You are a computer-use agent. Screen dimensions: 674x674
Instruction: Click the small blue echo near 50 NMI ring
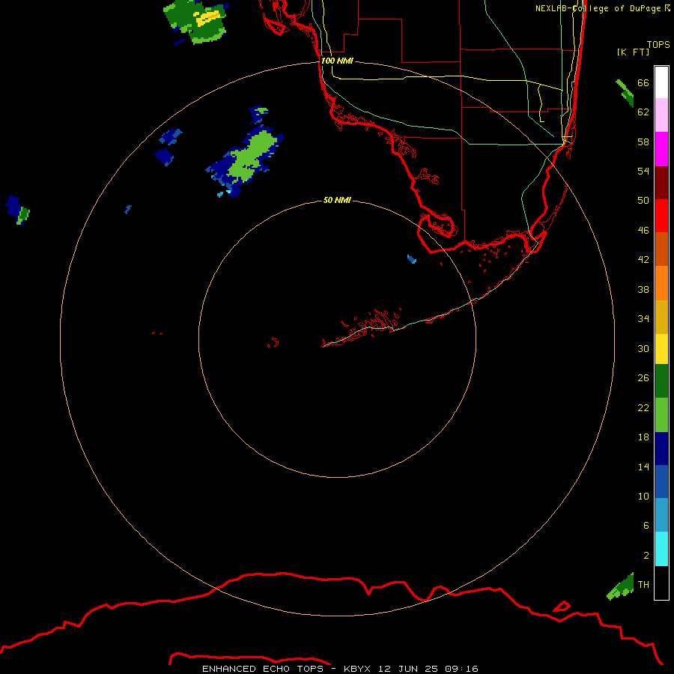[x=412, y=259]
